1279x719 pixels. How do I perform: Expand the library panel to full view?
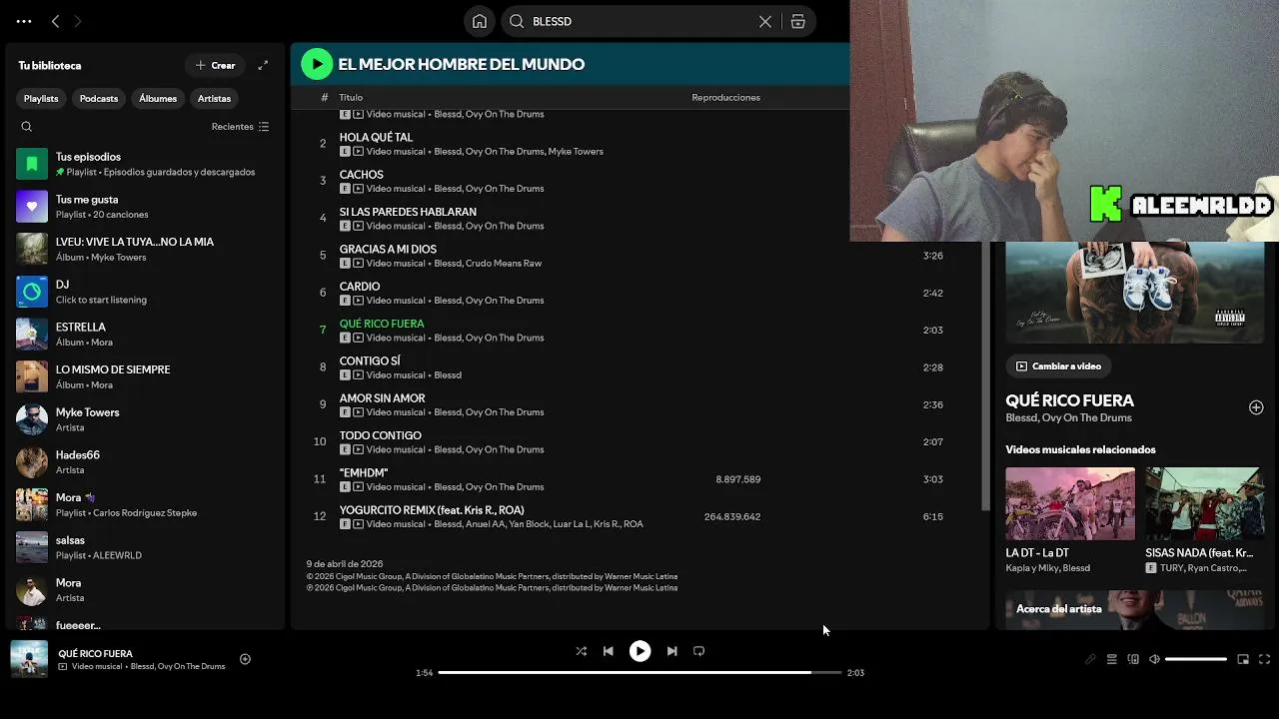263,65
